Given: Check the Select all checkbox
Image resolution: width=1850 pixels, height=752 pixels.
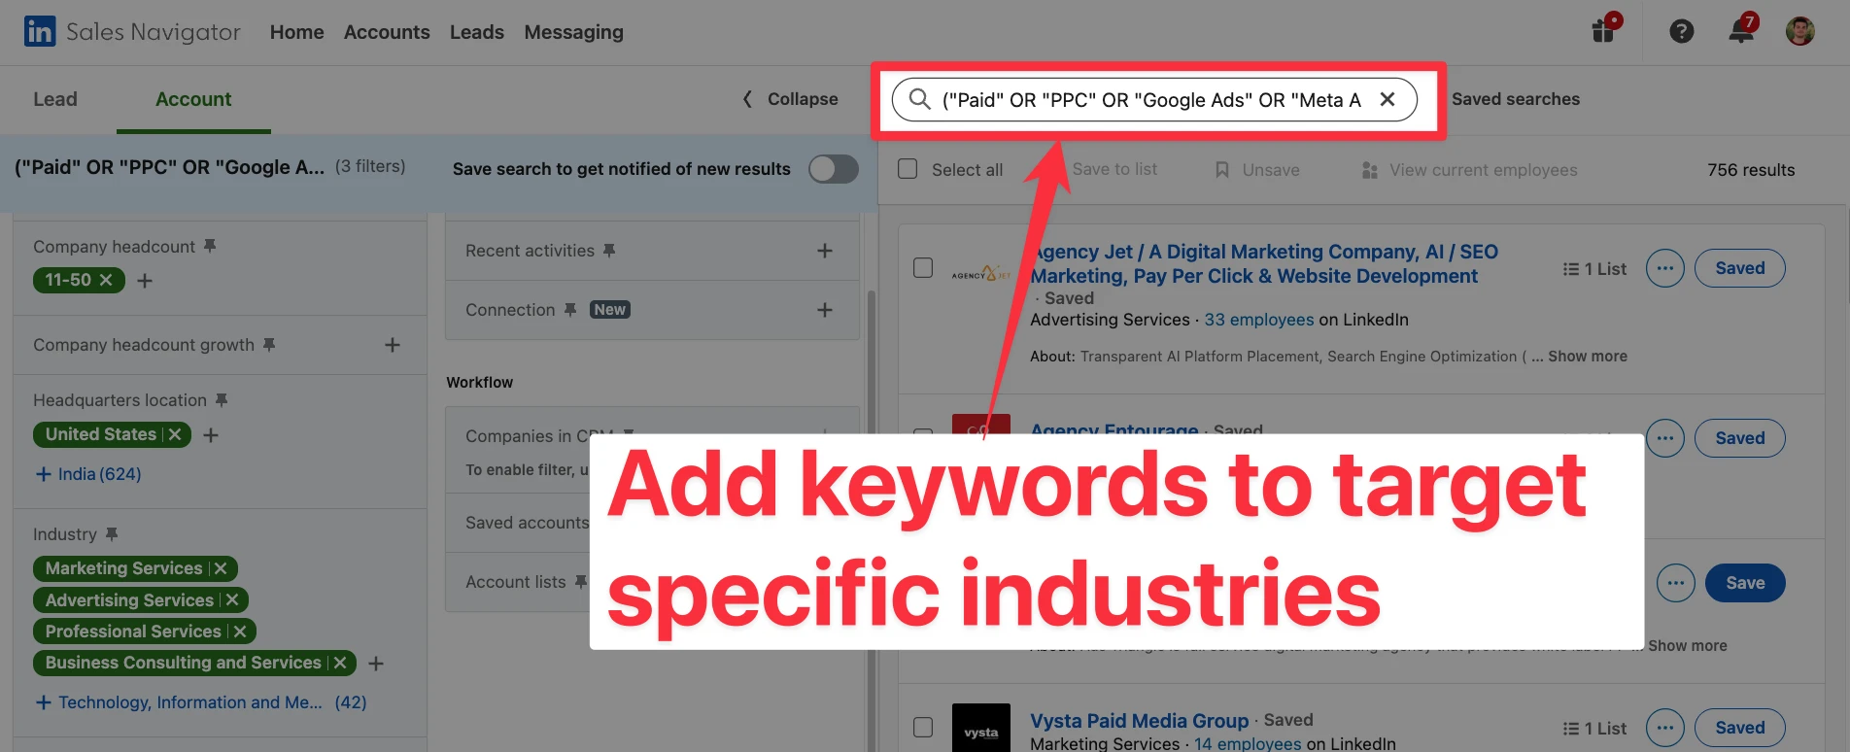Looking at the screenshot, I should (908, 169).
